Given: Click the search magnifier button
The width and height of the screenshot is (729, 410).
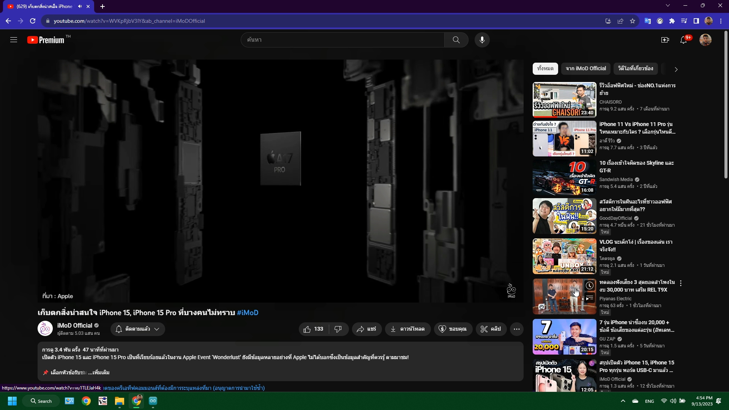Looking at the screenshot, I should point(456,40).
